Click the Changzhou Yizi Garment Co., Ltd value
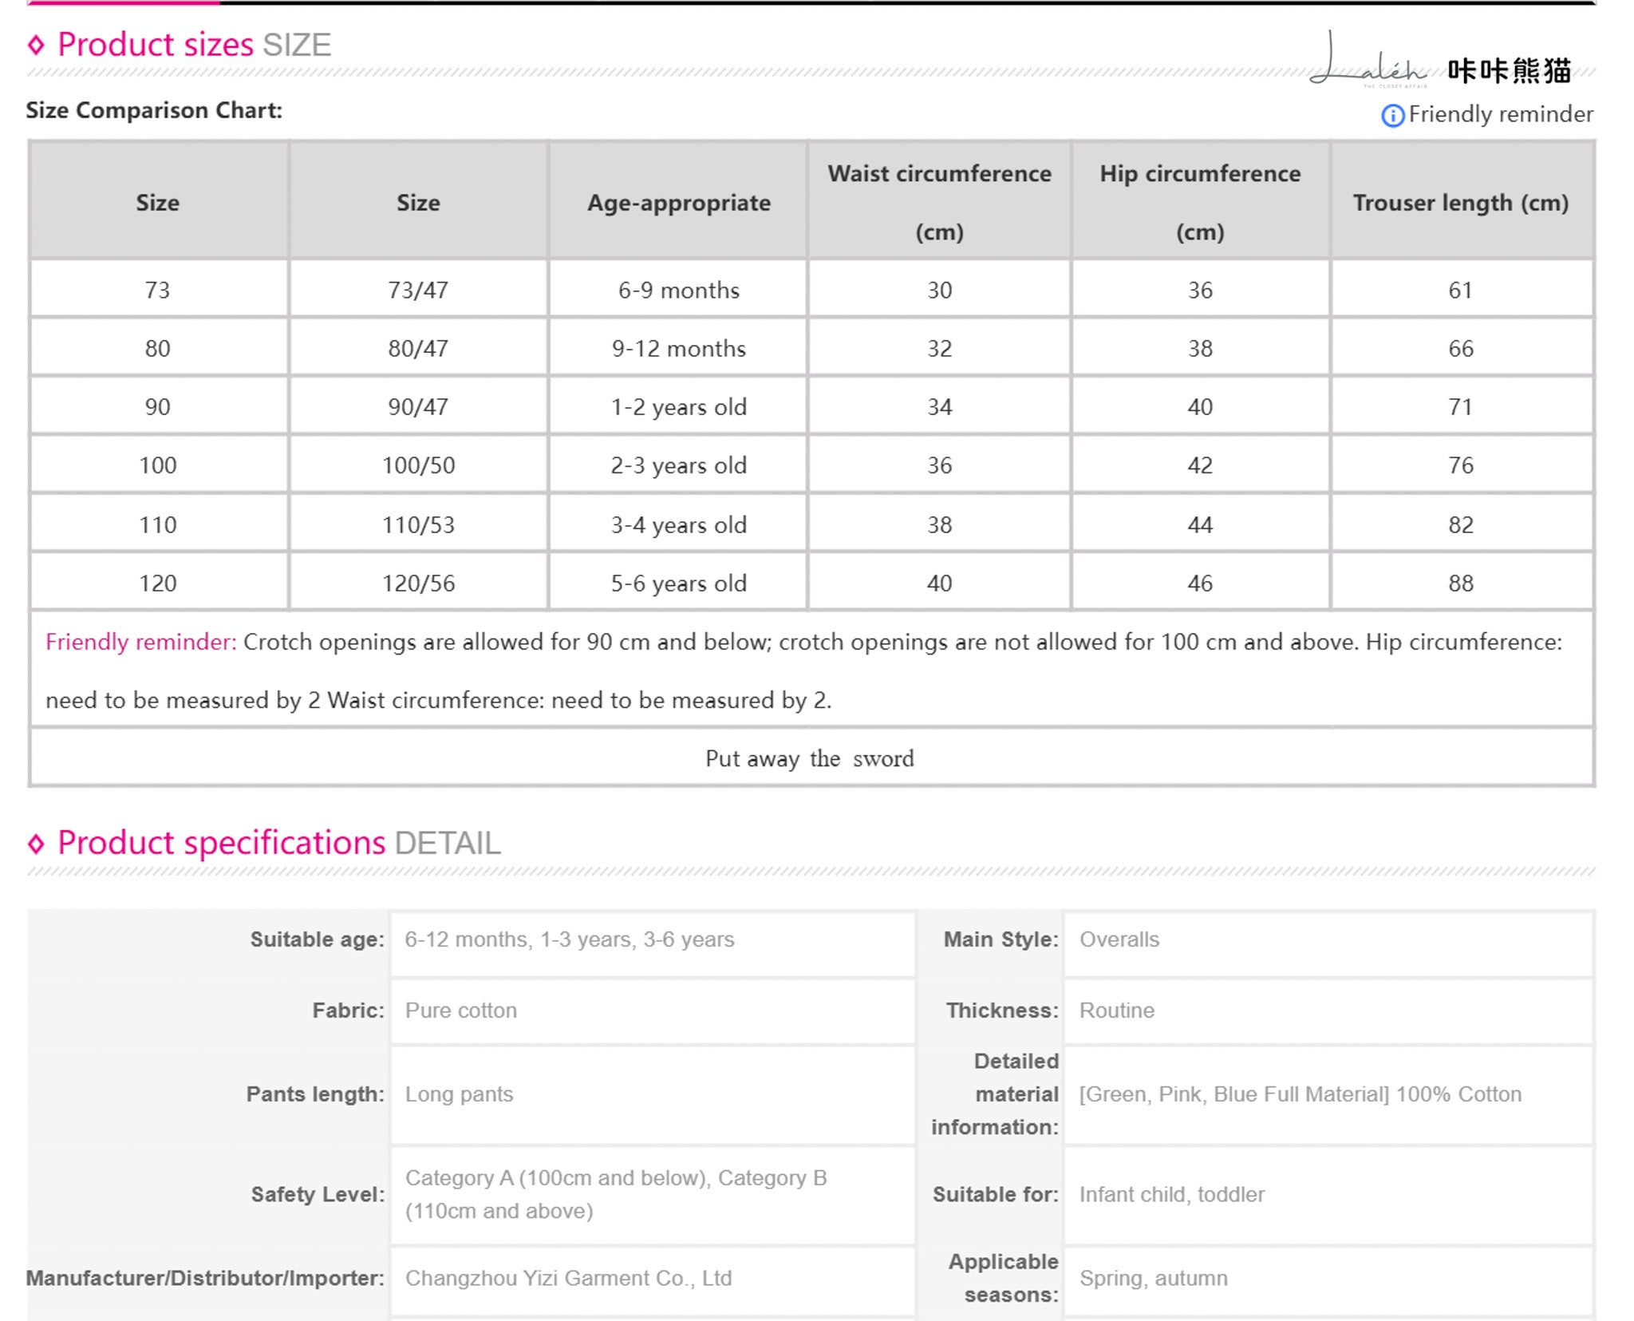 point(569,1278)
